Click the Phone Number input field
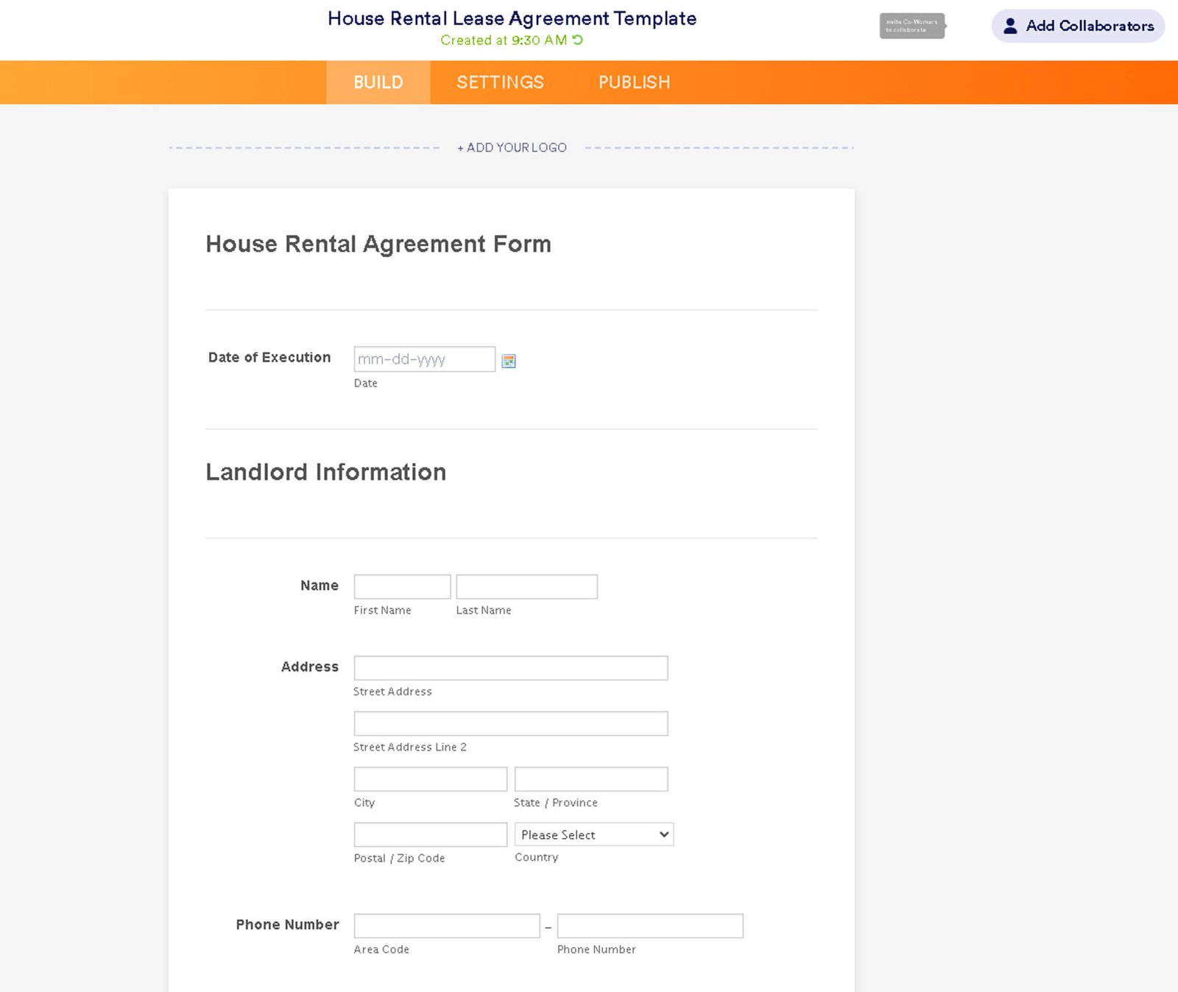Image resolution: width=1178 pixels, height=992 pixels. tap(650, 926)
